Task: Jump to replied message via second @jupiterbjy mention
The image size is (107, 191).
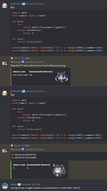Action: point(19,146)
